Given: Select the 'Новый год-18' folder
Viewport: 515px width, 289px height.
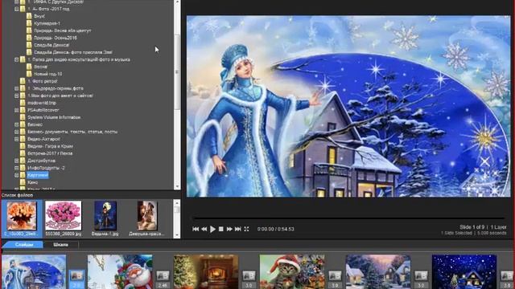Looking at the screenshot, I should [47, 74].
